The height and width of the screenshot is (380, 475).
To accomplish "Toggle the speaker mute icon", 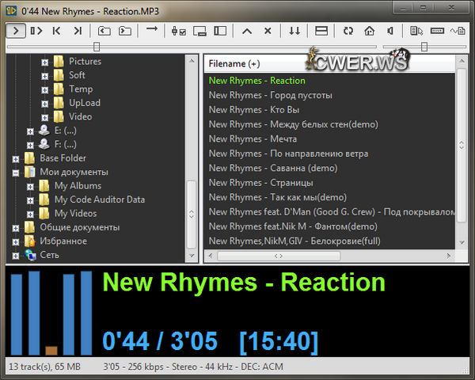I will [x=390, y=31].
